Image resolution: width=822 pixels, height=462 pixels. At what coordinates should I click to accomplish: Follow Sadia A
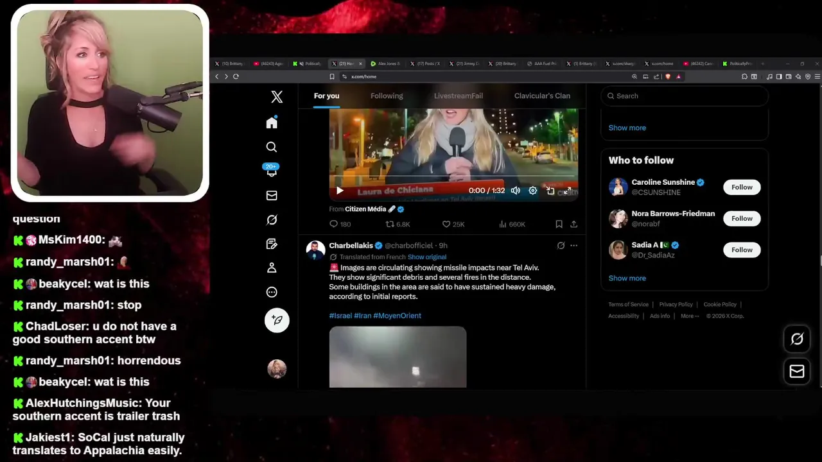coord(742,250)
